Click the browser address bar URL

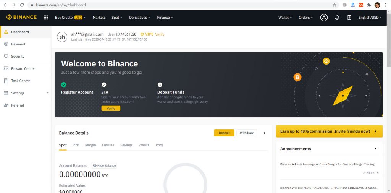pos(61,5)
